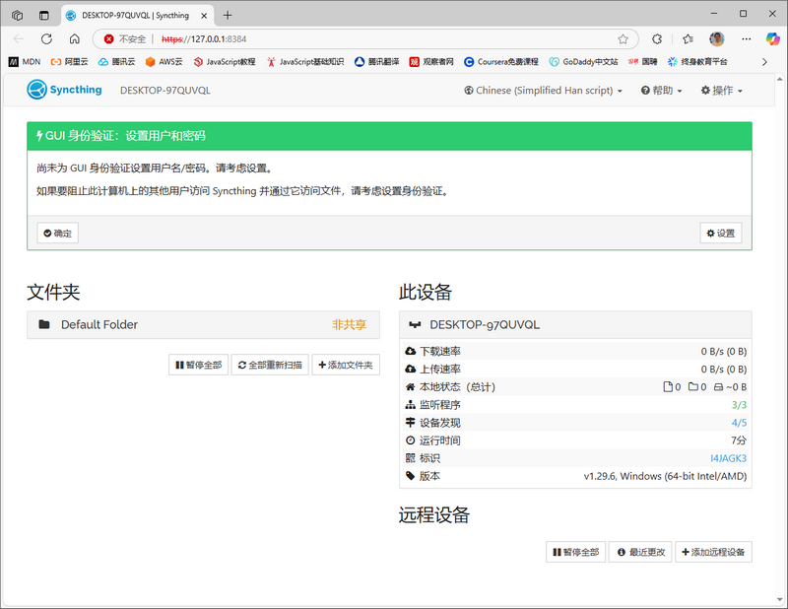
Task: Click 添加远程设备 to add remote device
Action: point(713,552)
